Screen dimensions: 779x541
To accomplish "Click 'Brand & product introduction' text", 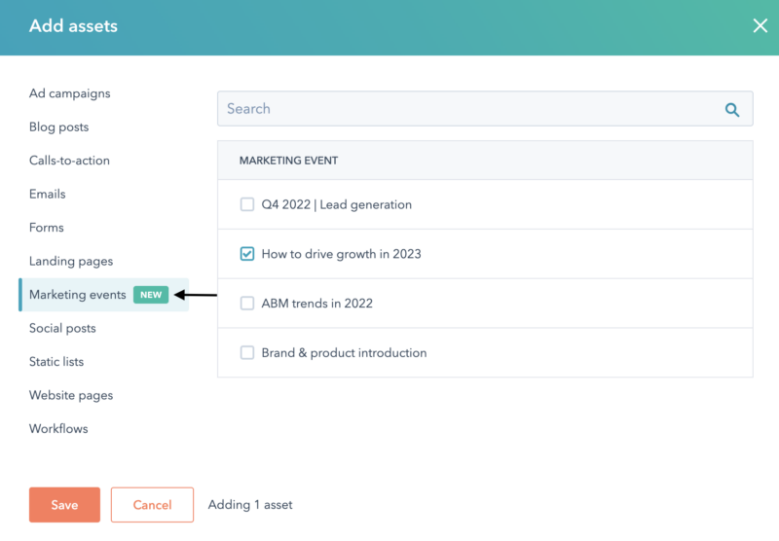I will 344,353.
